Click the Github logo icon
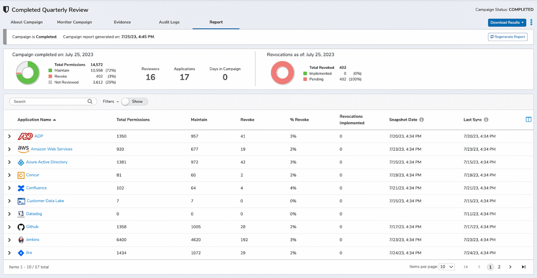 (x=21, y=227)
